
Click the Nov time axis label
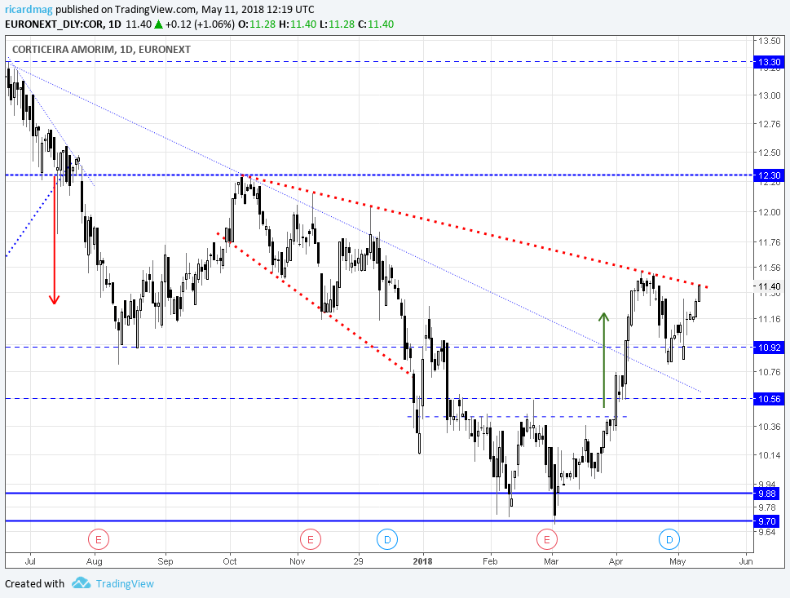[x=298, y=561]
